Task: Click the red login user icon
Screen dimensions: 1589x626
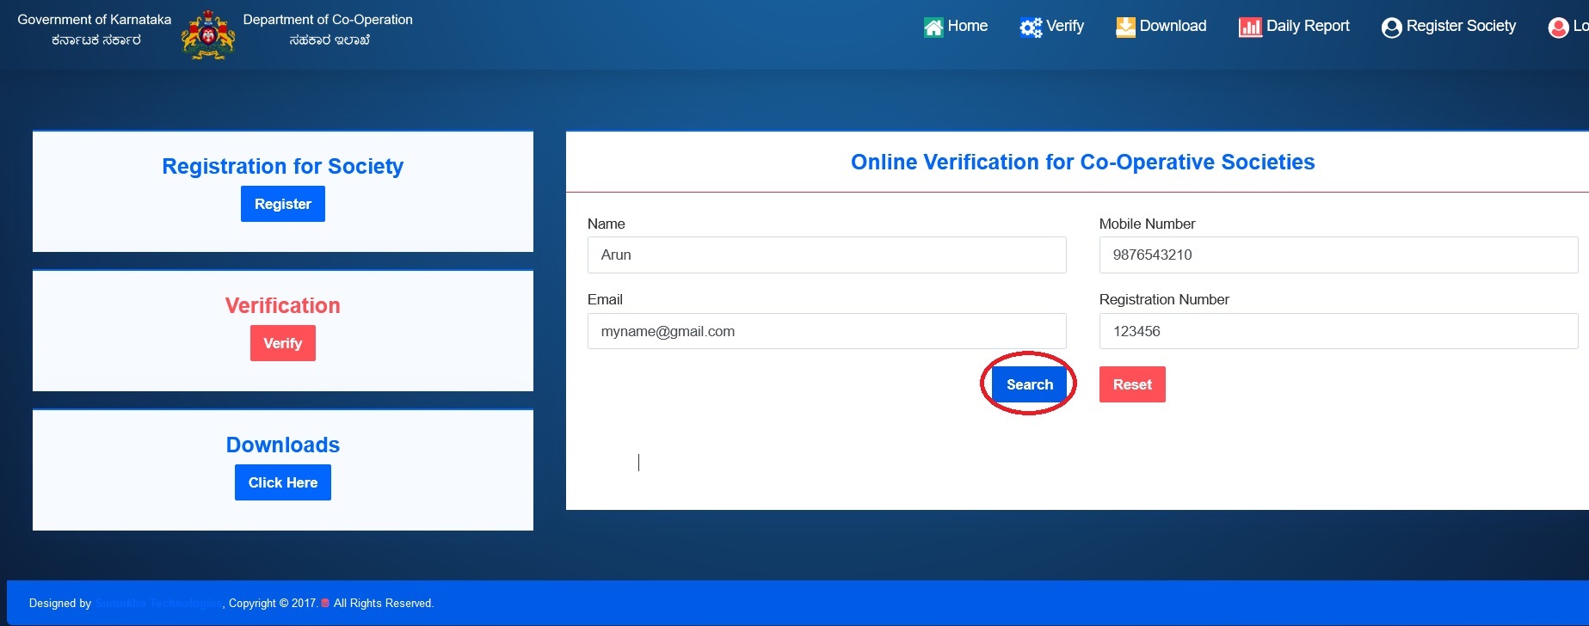Action: coord(1558,28)
